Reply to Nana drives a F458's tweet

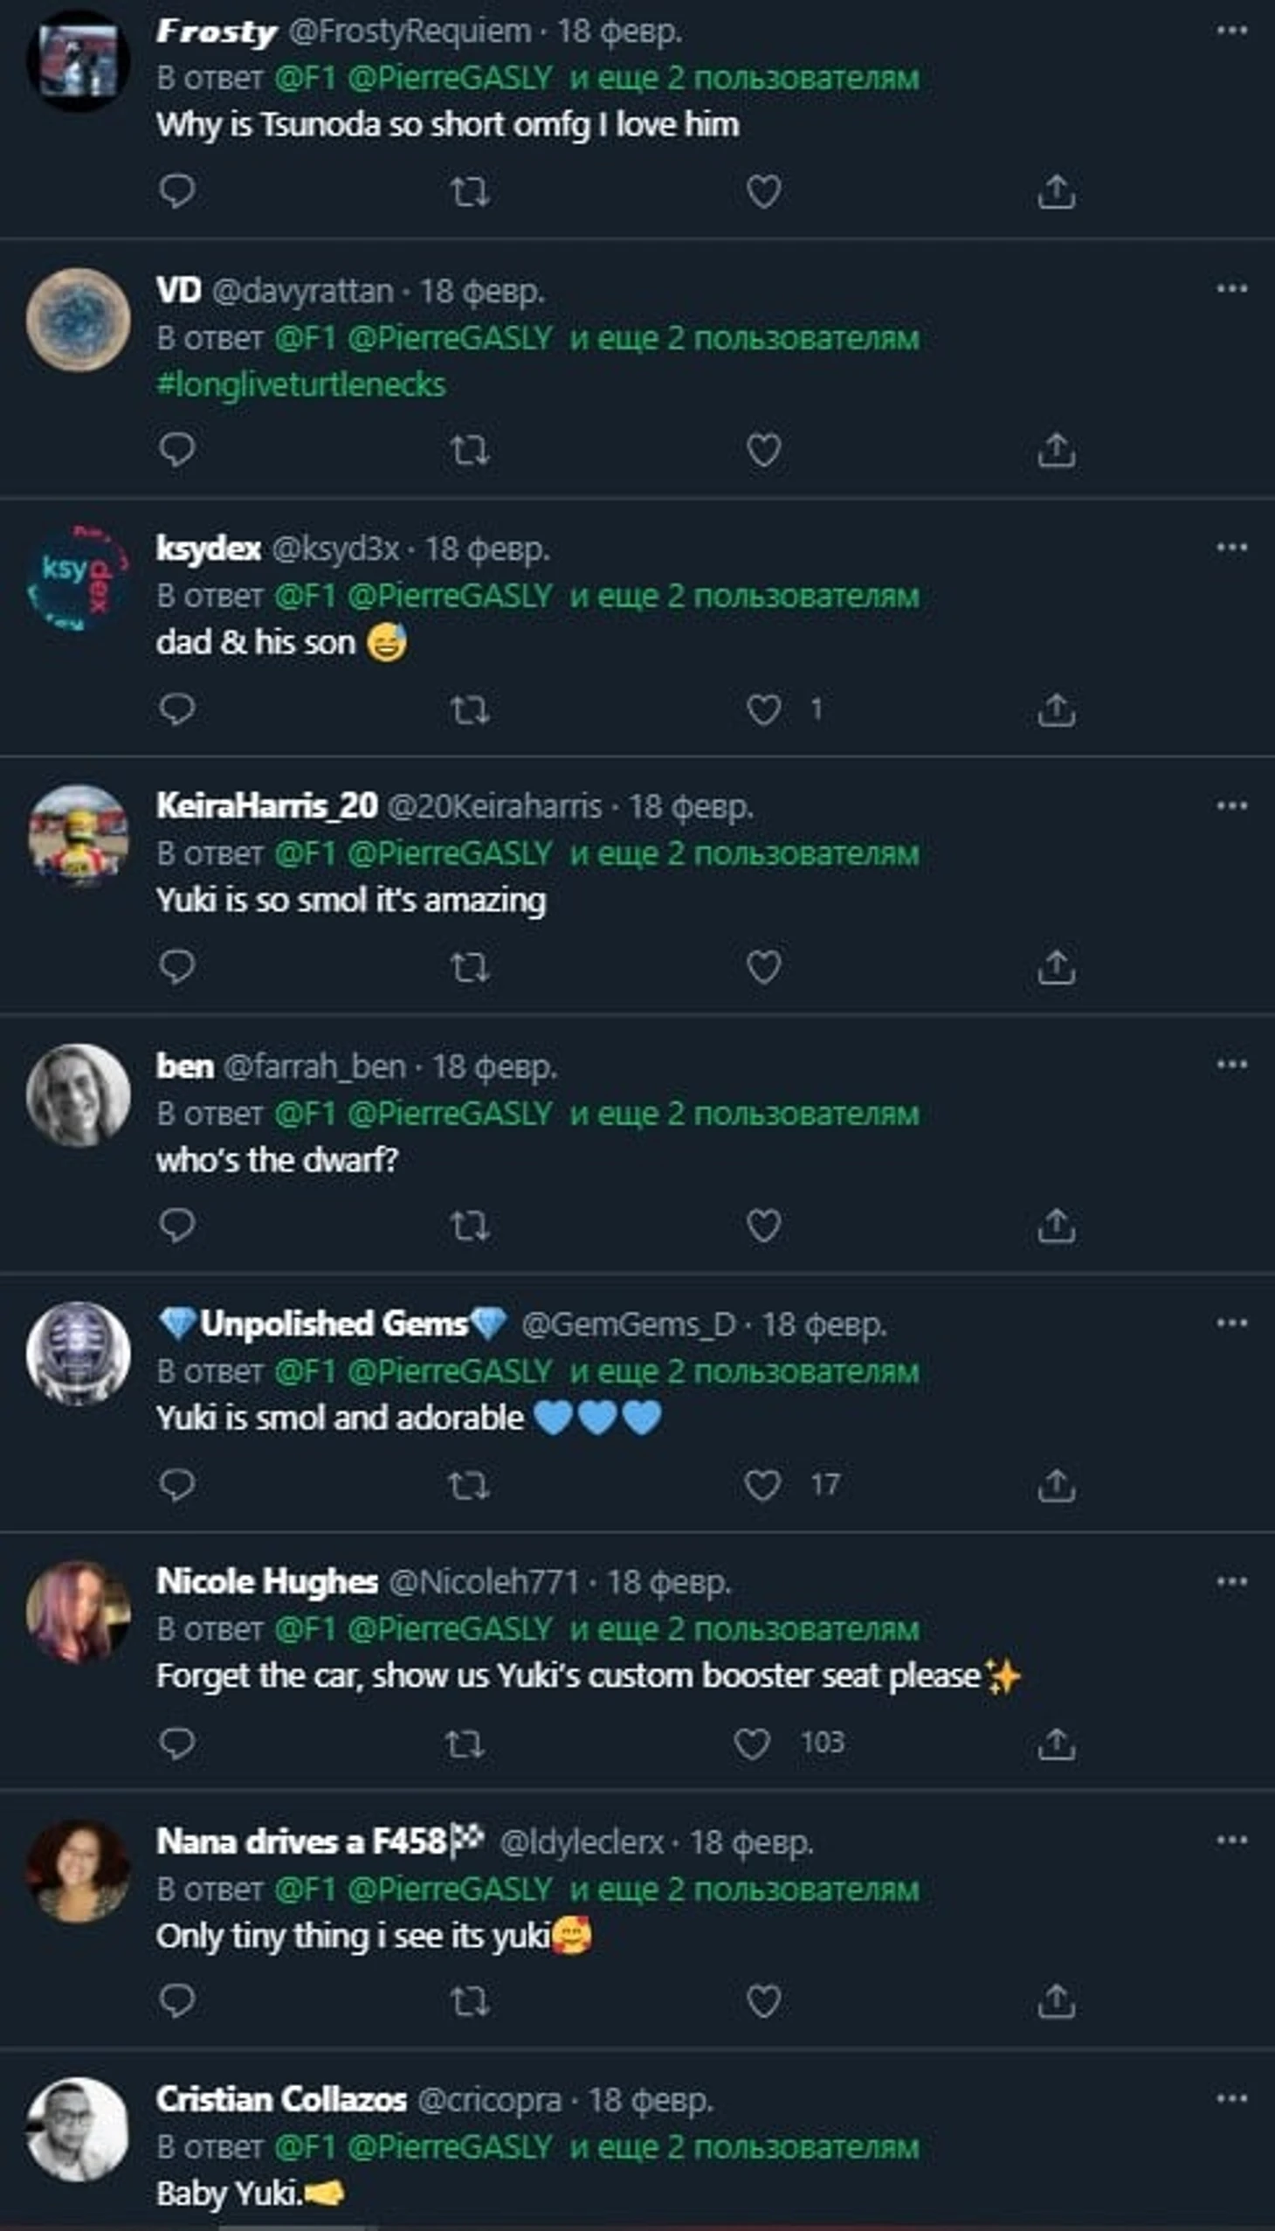pos(177,2001)
